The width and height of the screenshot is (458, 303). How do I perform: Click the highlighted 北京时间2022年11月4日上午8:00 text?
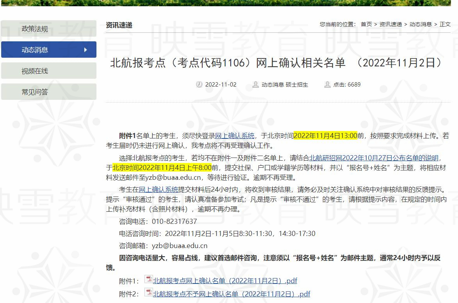[162, 168]
